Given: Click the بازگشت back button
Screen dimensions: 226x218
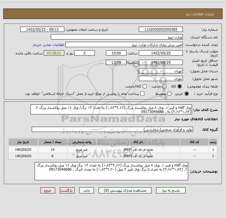Looking at the screenshot, I should (67, 190).
